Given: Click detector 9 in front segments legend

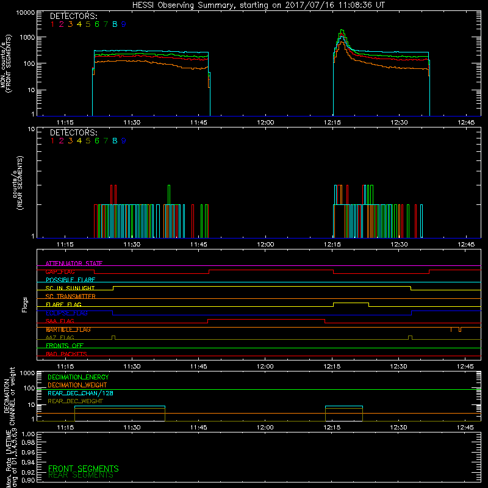Looking at the screenshot, I should coord(124,24).
